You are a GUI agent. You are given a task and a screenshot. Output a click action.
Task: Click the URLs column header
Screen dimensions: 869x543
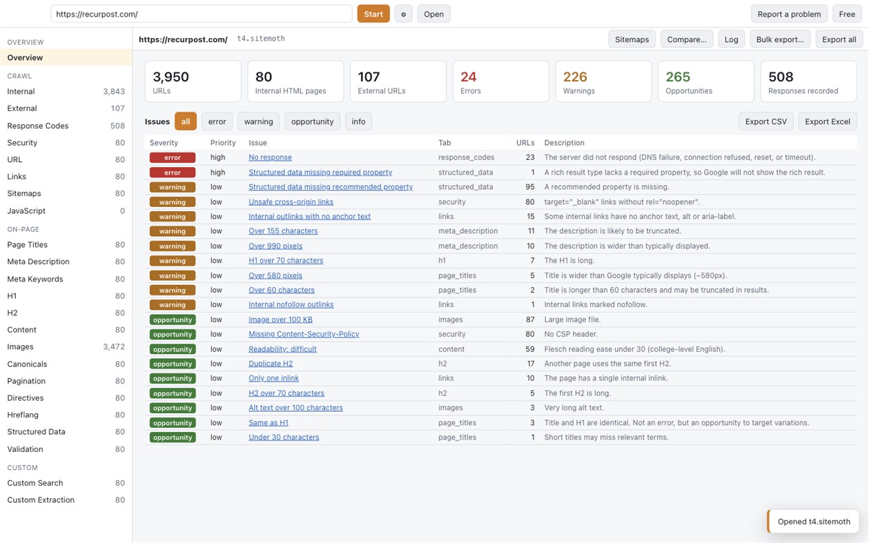click(525, 143)
